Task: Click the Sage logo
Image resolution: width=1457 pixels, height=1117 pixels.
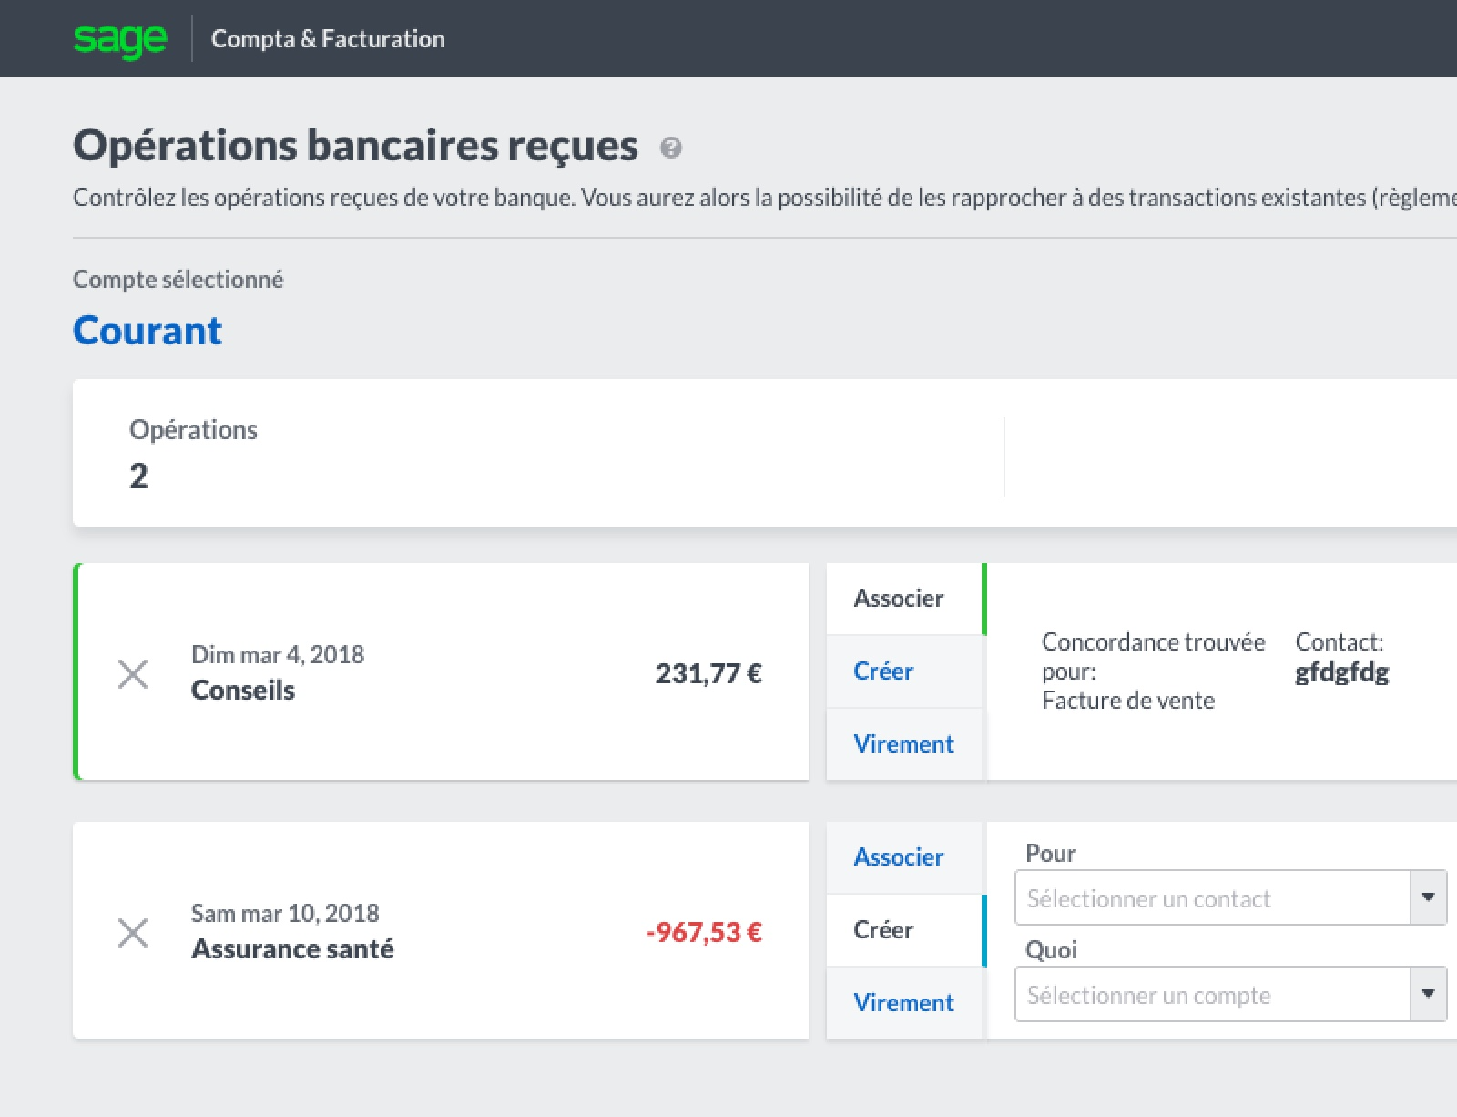Action: click(x=120, y=39)
